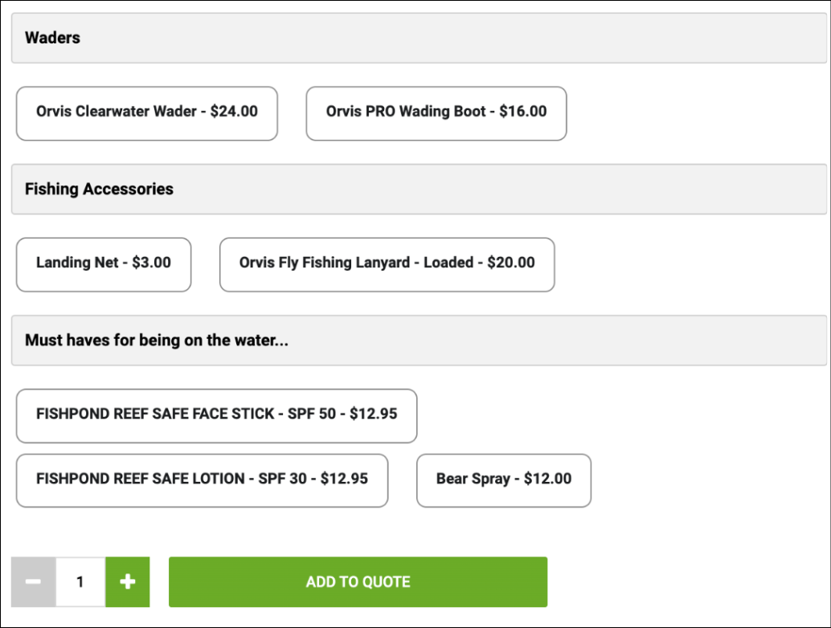Choose Orvis Fly Fishing Lanyard - Loaded
The height and width of the screenshot is (628, 831).
tap(387, 264)
